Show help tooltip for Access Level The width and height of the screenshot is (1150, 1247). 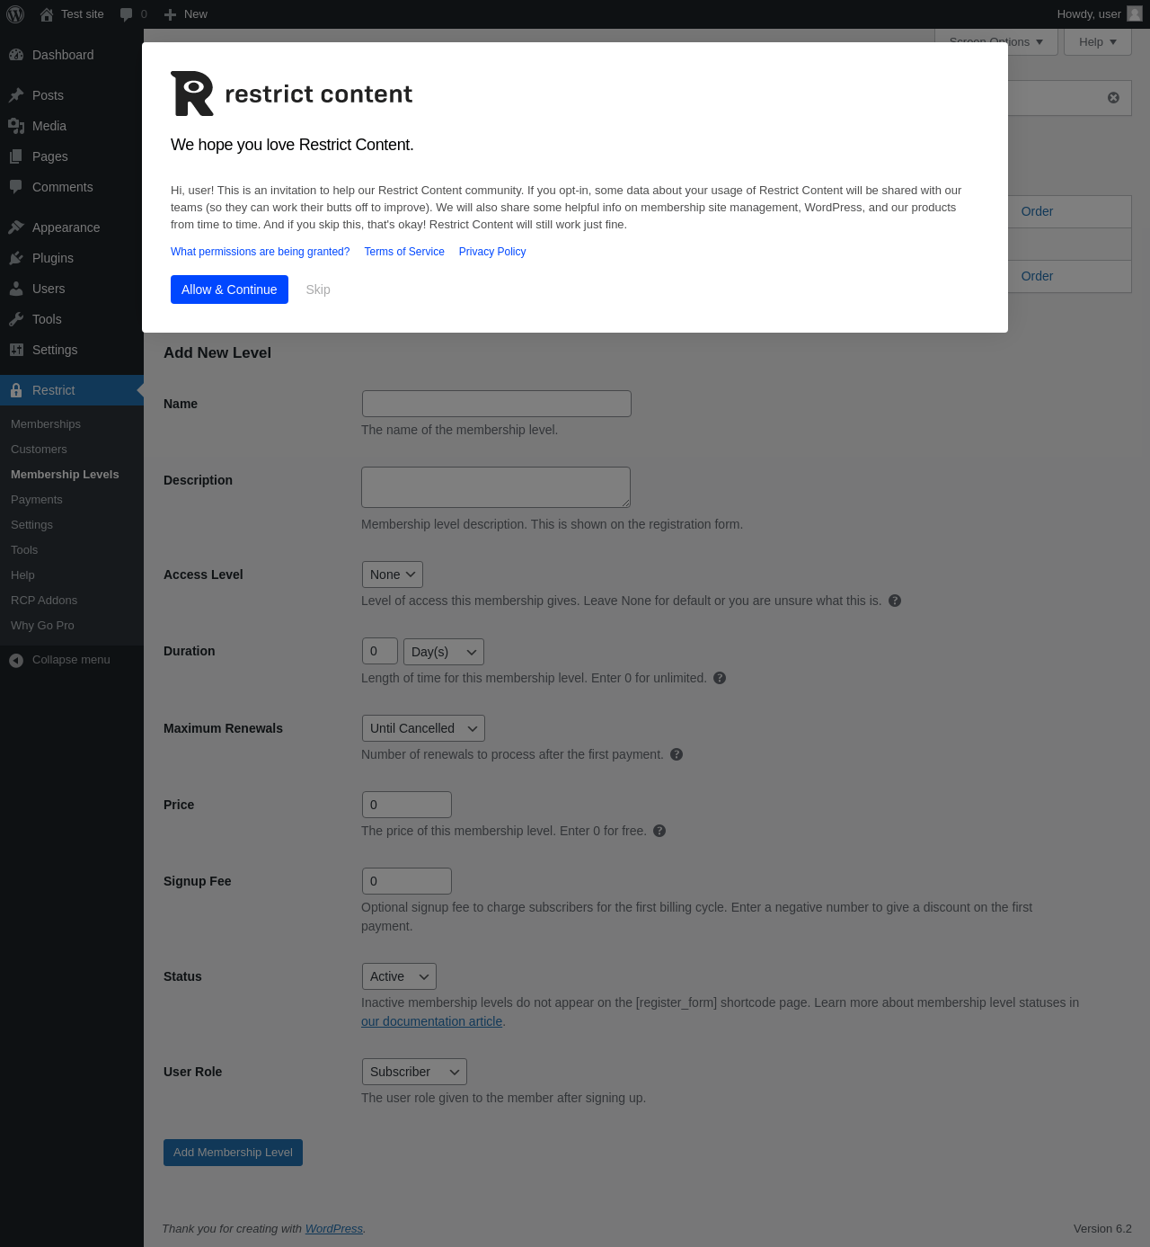click(895, 601)
